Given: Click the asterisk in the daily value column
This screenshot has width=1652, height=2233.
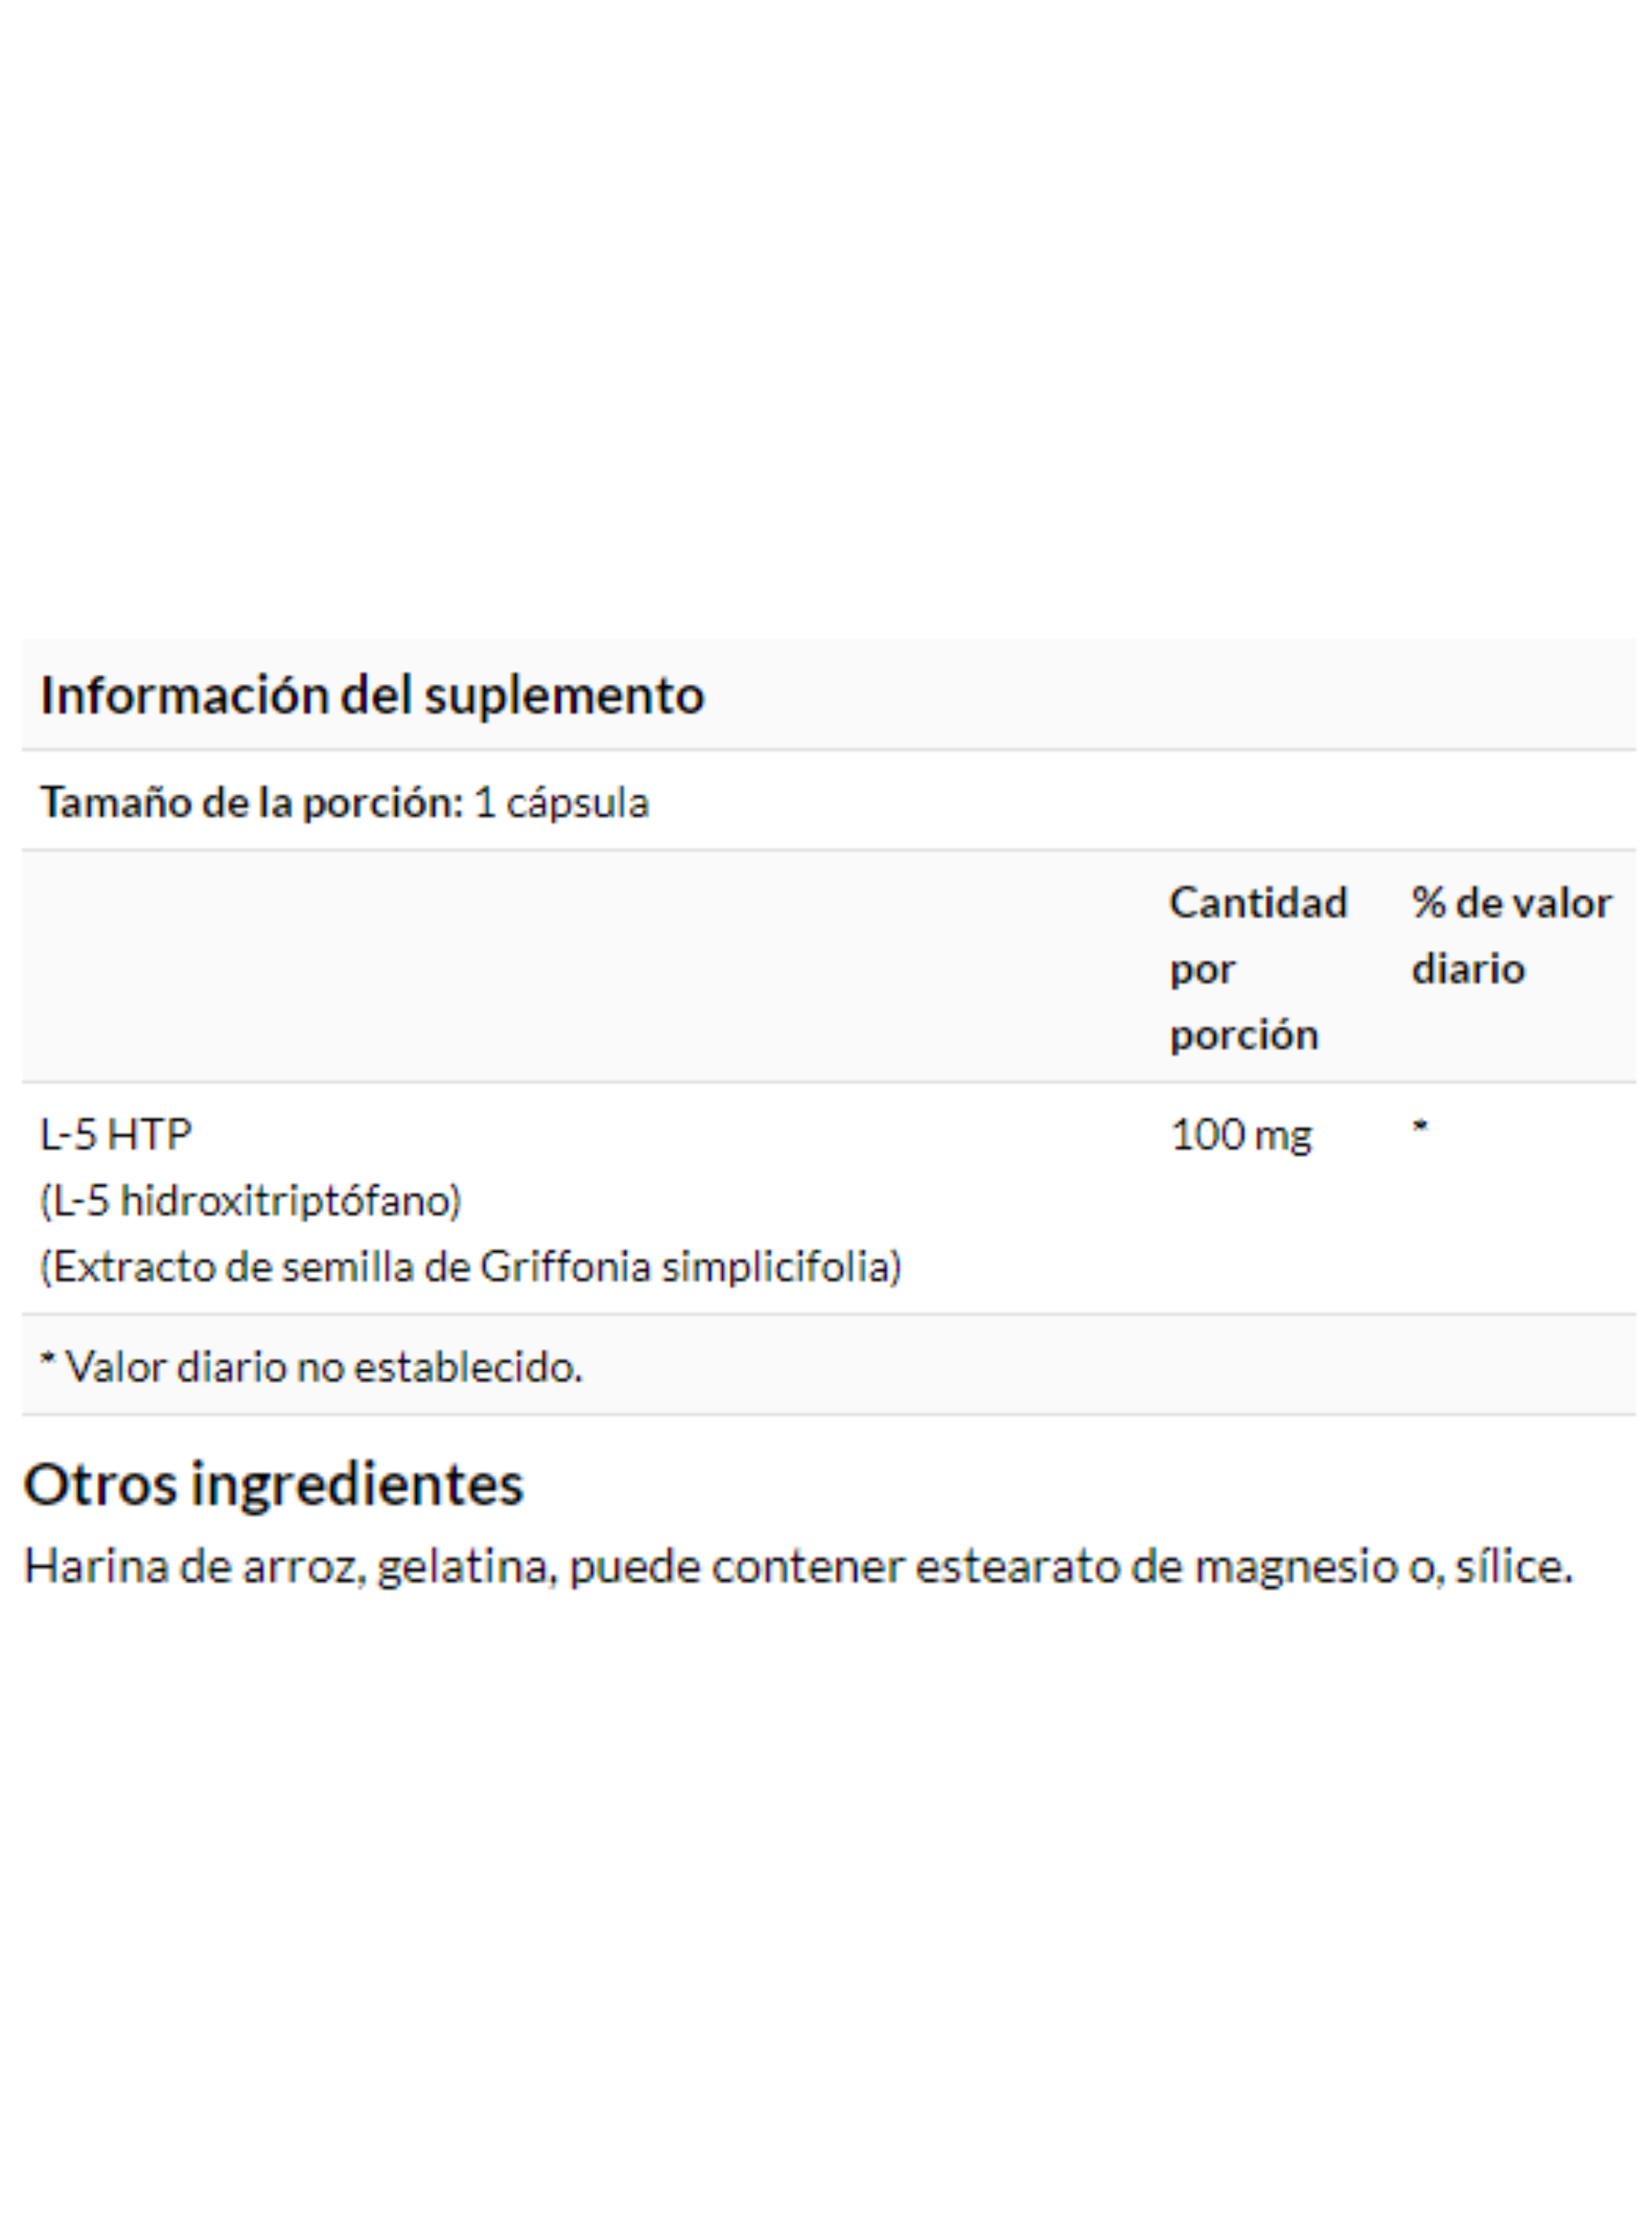Looking at the screenshot, I should coord(1420,1128).
